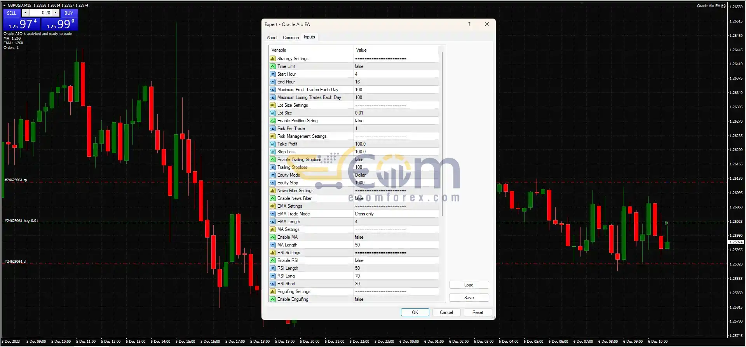The height and width of the screenshot is (347, 746).
Task: Switch to the About tab
Action: (x=272, y=38)
